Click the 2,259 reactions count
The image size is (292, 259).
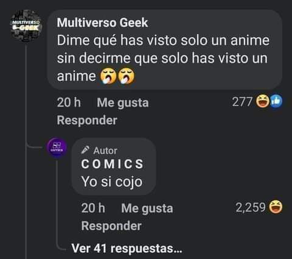click(251, 207)
